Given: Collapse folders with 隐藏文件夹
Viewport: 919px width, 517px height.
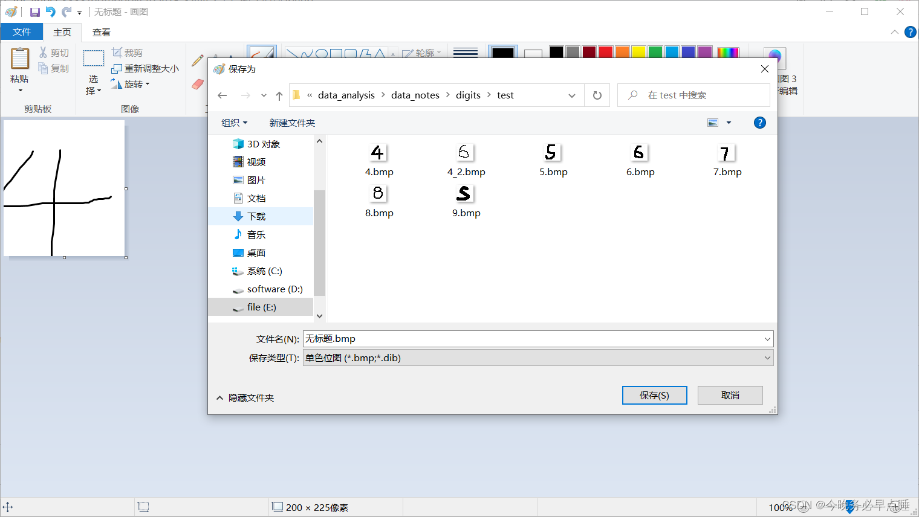Looking at the screenshot, I should coord(245,397).
